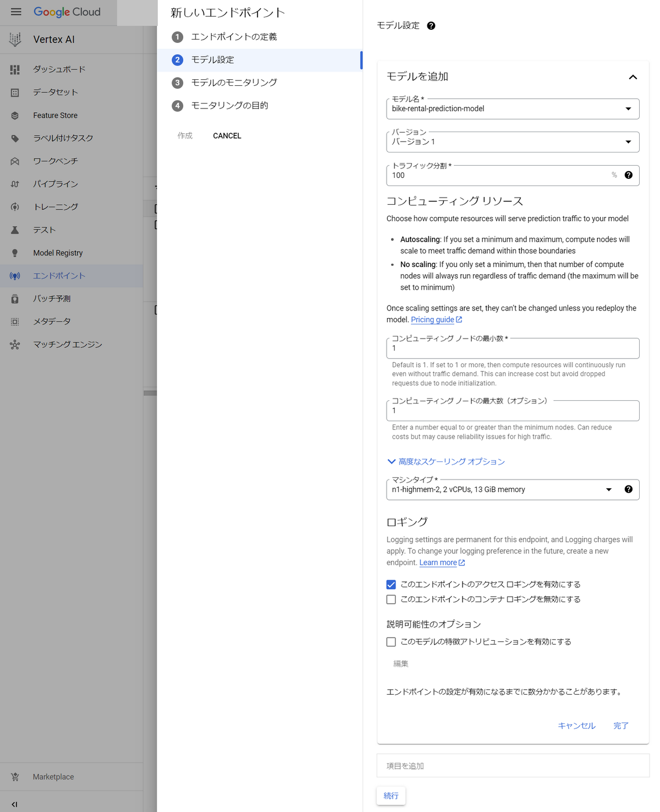The height and width of the screenshot is (812, 660).
Task: Click step 2 circle icon for モデル設定
Action: (x=177, y=60)
